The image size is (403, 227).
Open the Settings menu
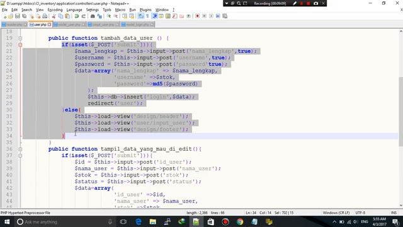pos(93,10)
